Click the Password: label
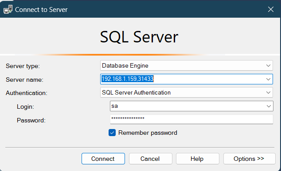 click(31, 120)
